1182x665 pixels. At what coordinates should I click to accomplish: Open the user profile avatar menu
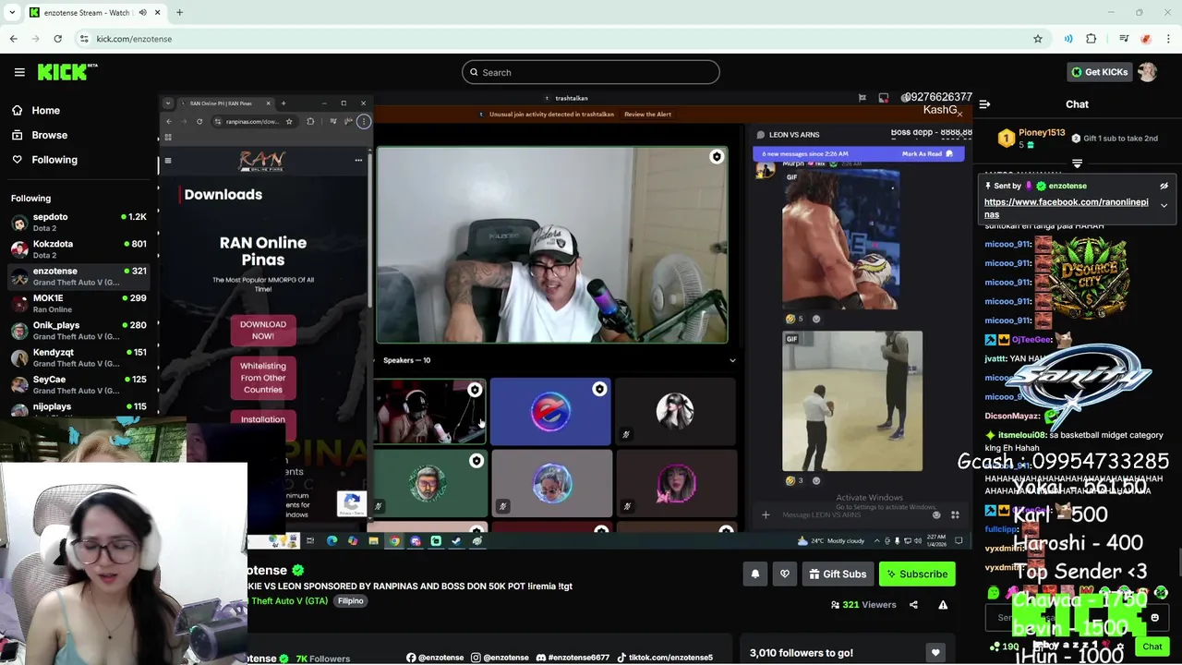click(1147, 72)
